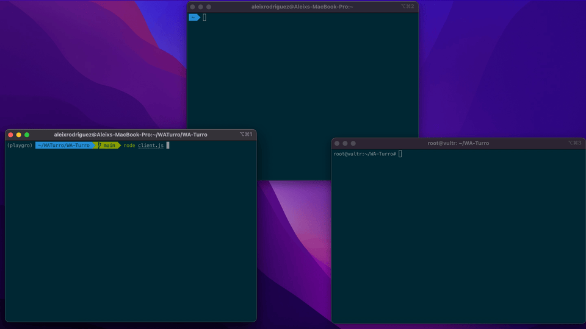Click the ⌥⌘2 shortcut indicator
The width and height of the screenshot is (586, 329).
click(x=407, y=6)
